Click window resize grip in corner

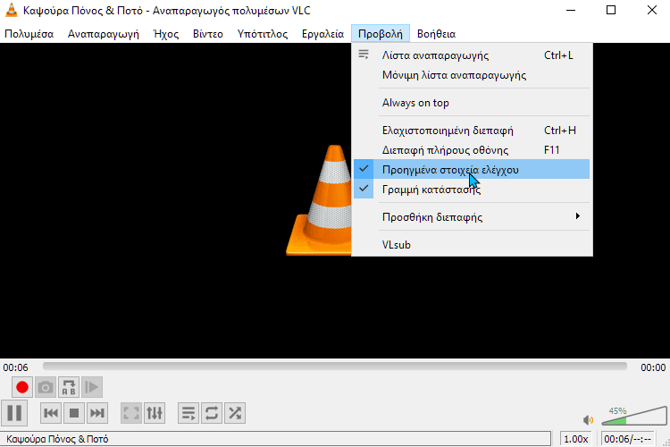tap(666, 443)
